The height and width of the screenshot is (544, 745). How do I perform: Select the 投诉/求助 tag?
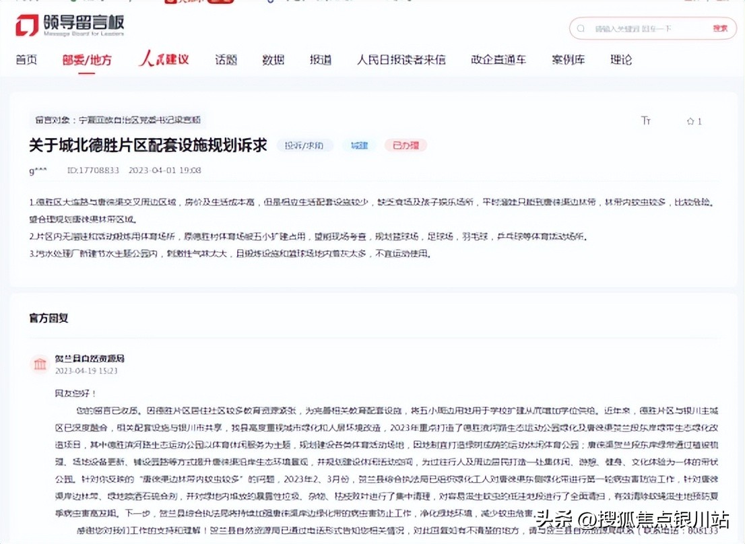304,145
